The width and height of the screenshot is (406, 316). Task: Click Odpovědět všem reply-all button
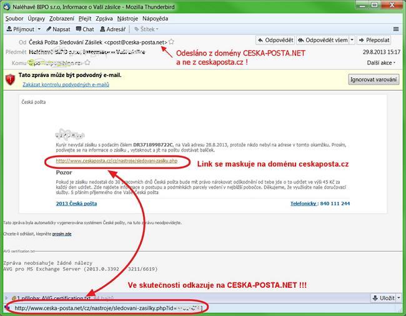tap(323, 40)
